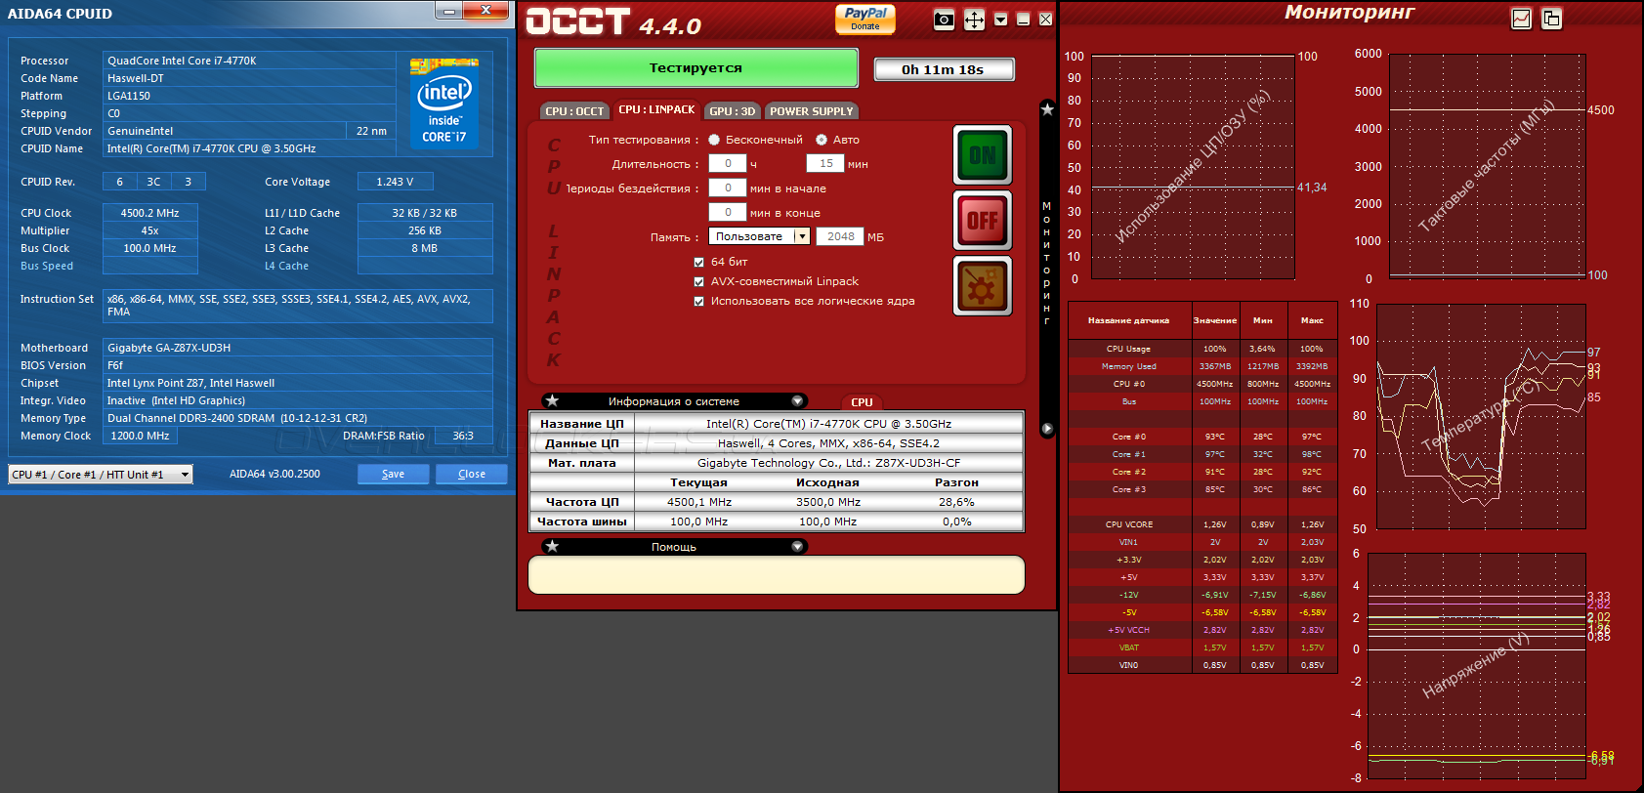Screen dimensions: 1644x793
Task: Select the Авто test type radio button
Action: [x=822, y=140]
